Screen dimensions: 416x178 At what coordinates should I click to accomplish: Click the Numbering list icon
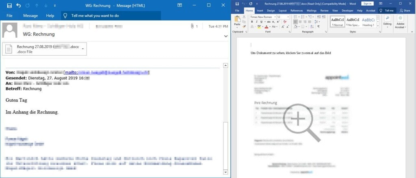point(303,17)
